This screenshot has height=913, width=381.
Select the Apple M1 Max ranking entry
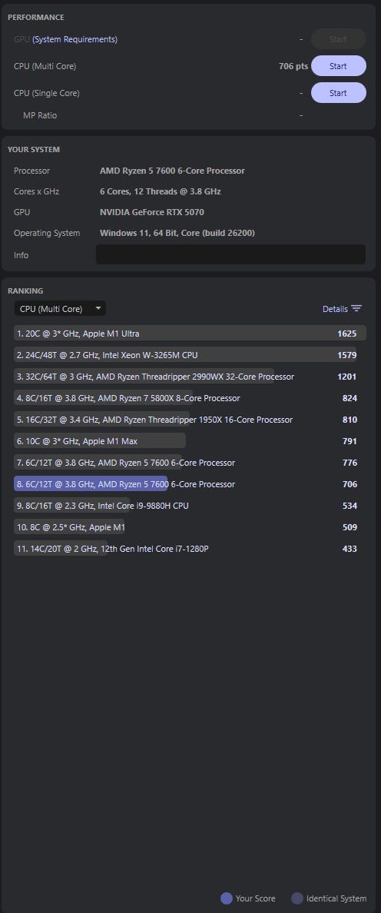click(190, 441)
